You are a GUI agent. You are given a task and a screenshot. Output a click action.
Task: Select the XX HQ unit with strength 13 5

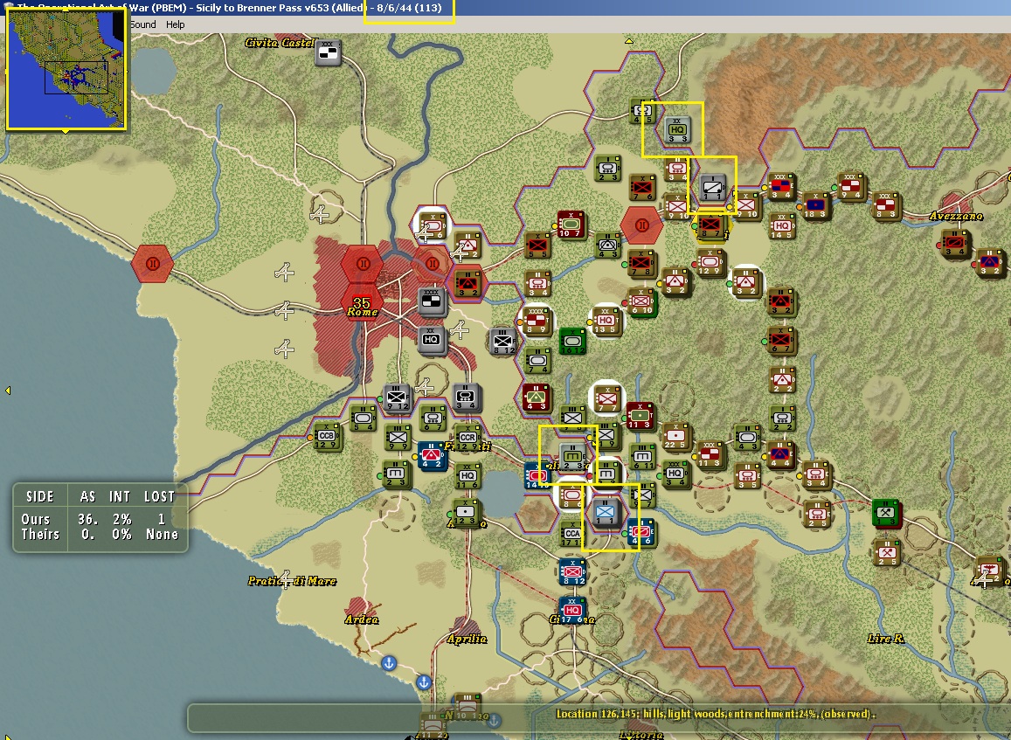(606, 321)
